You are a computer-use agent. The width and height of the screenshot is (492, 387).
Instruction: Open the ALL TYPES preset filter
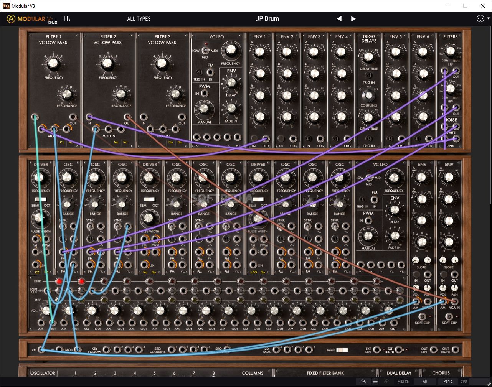(x=139, y=19)
